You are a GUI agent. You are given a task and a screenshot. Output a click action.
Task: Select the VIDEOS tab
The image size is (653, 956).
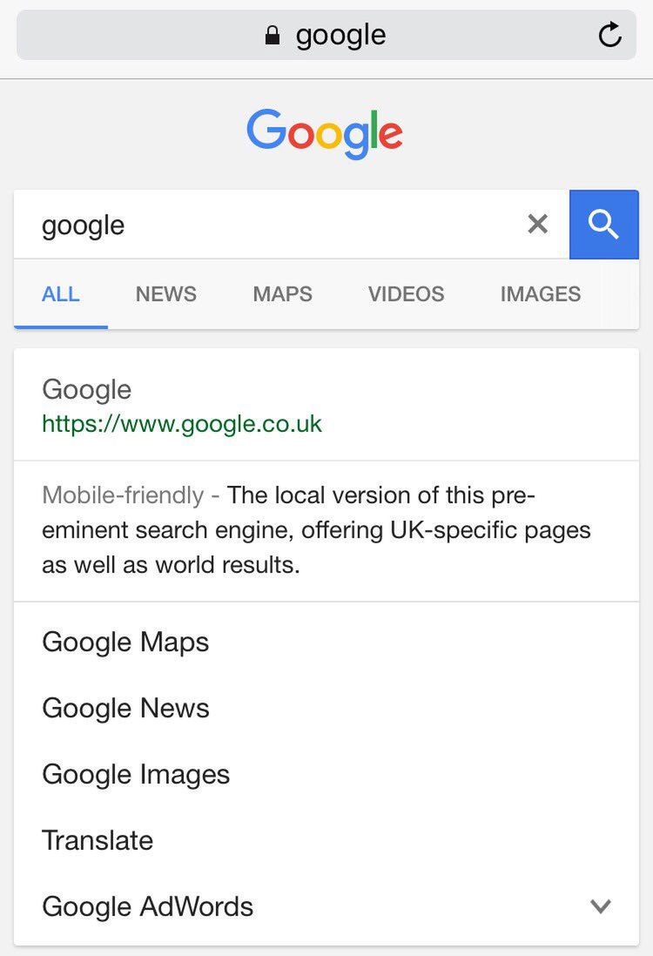(406, 294)
